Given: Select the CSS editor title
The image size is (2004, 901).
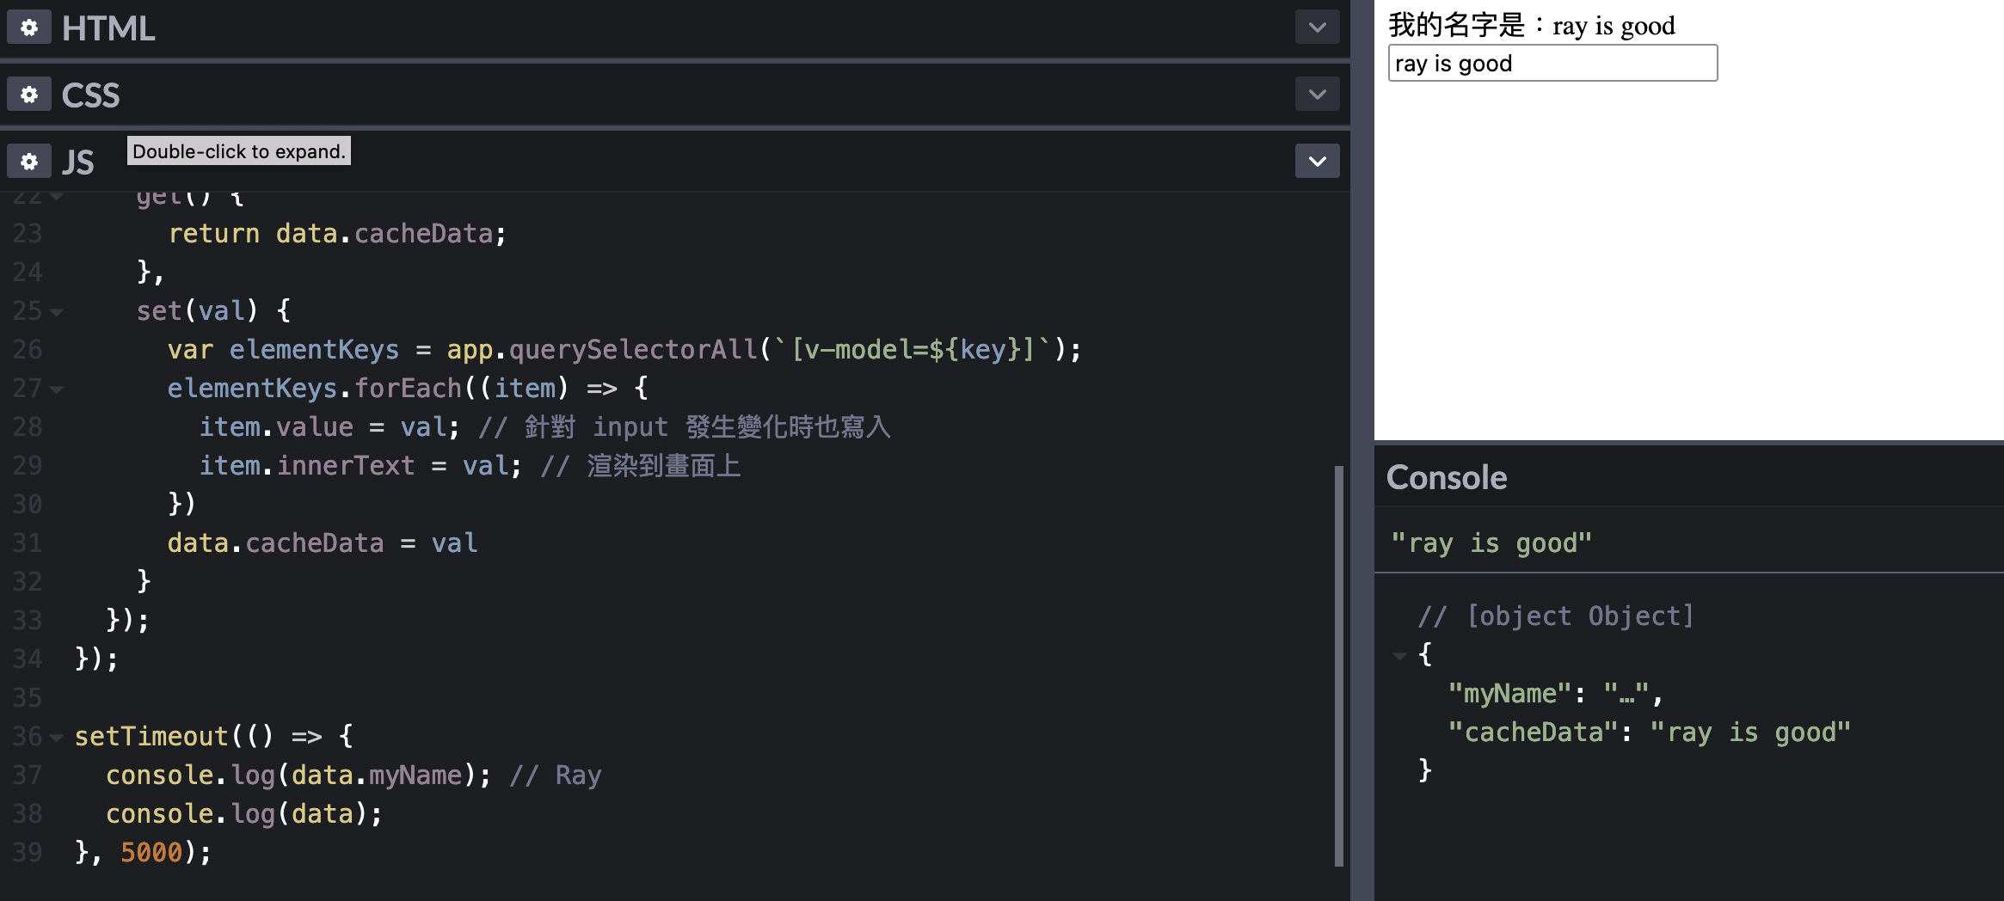Looking at the screenshot, I should pyautogui.click(x=90, y=95).
